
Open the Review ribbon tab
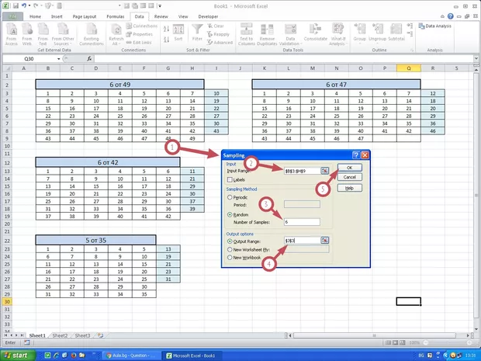161,16
